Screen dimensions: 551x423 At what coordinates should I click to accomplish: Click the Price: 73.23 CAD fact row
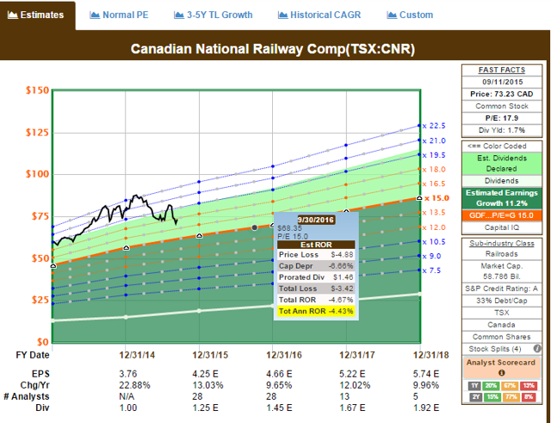(x=502, y=94)
